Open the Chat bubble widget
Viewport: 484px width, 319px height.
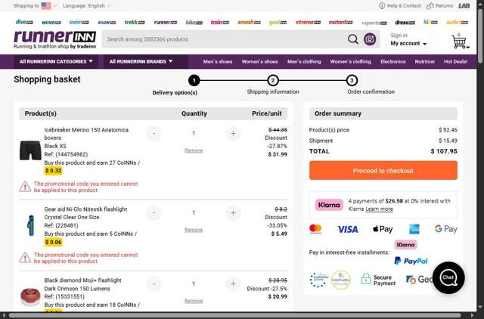click(x=448, y=277)
